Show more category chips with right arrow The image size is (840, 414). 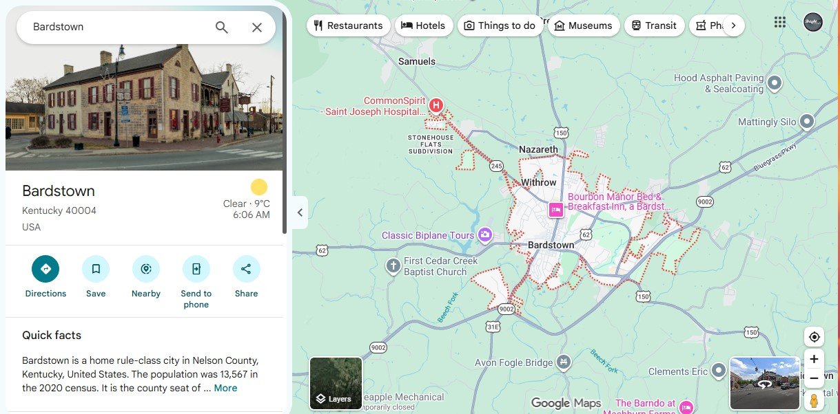(x=733, y=25)
